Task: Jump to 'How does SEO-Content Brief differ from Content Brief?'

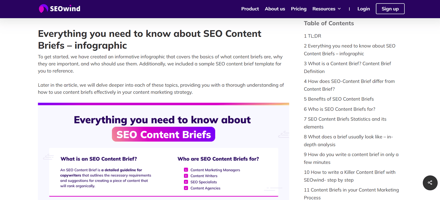Action: (349, 85)
